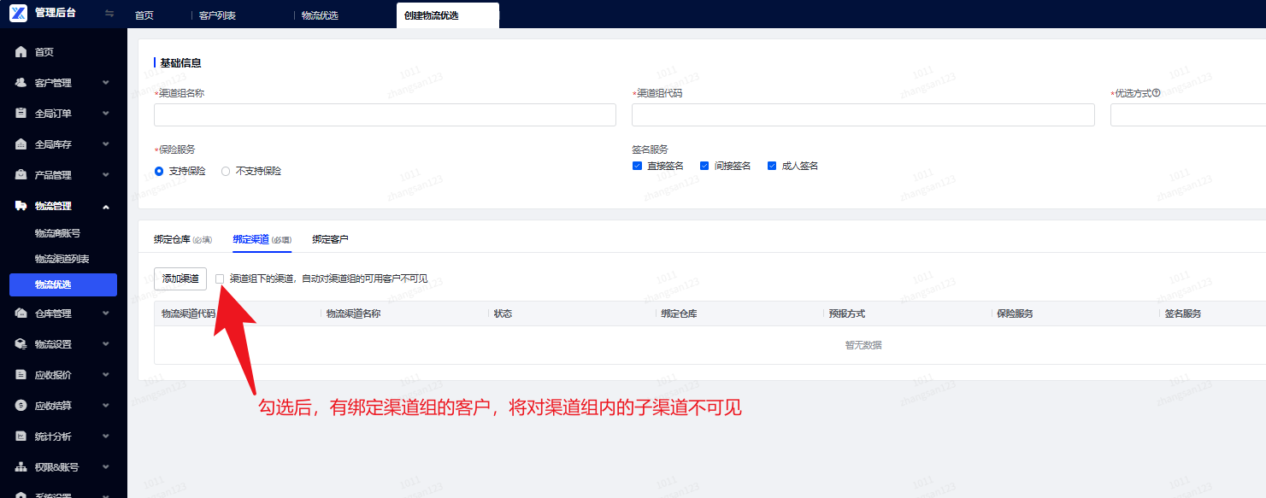The height and width of the screenshot is (498, 1266).
Task: Click help icon next to 优选方式
Action: pos(1156,93)
